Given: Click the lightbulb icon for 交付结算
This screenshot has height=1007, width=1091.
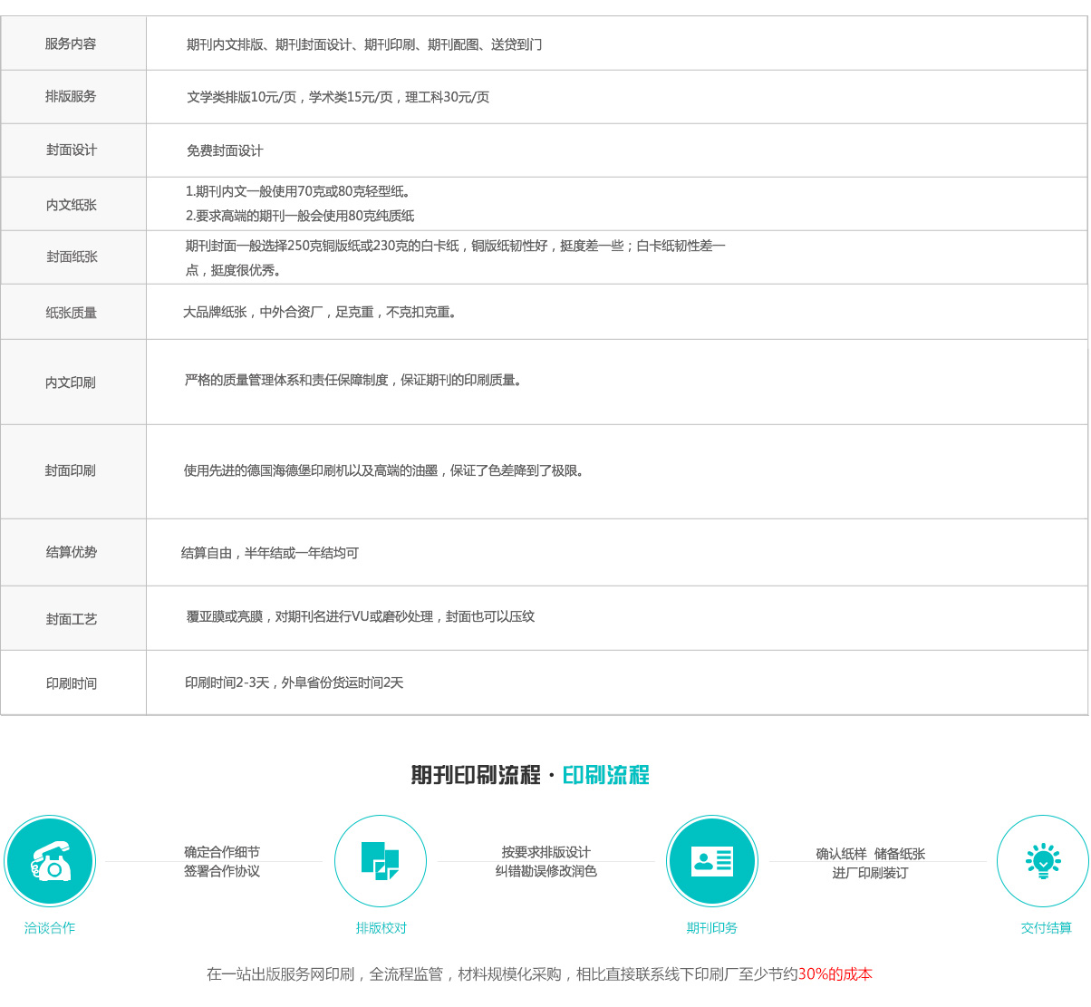Looking at the screenshot, I should click(x=1042, y=861).
